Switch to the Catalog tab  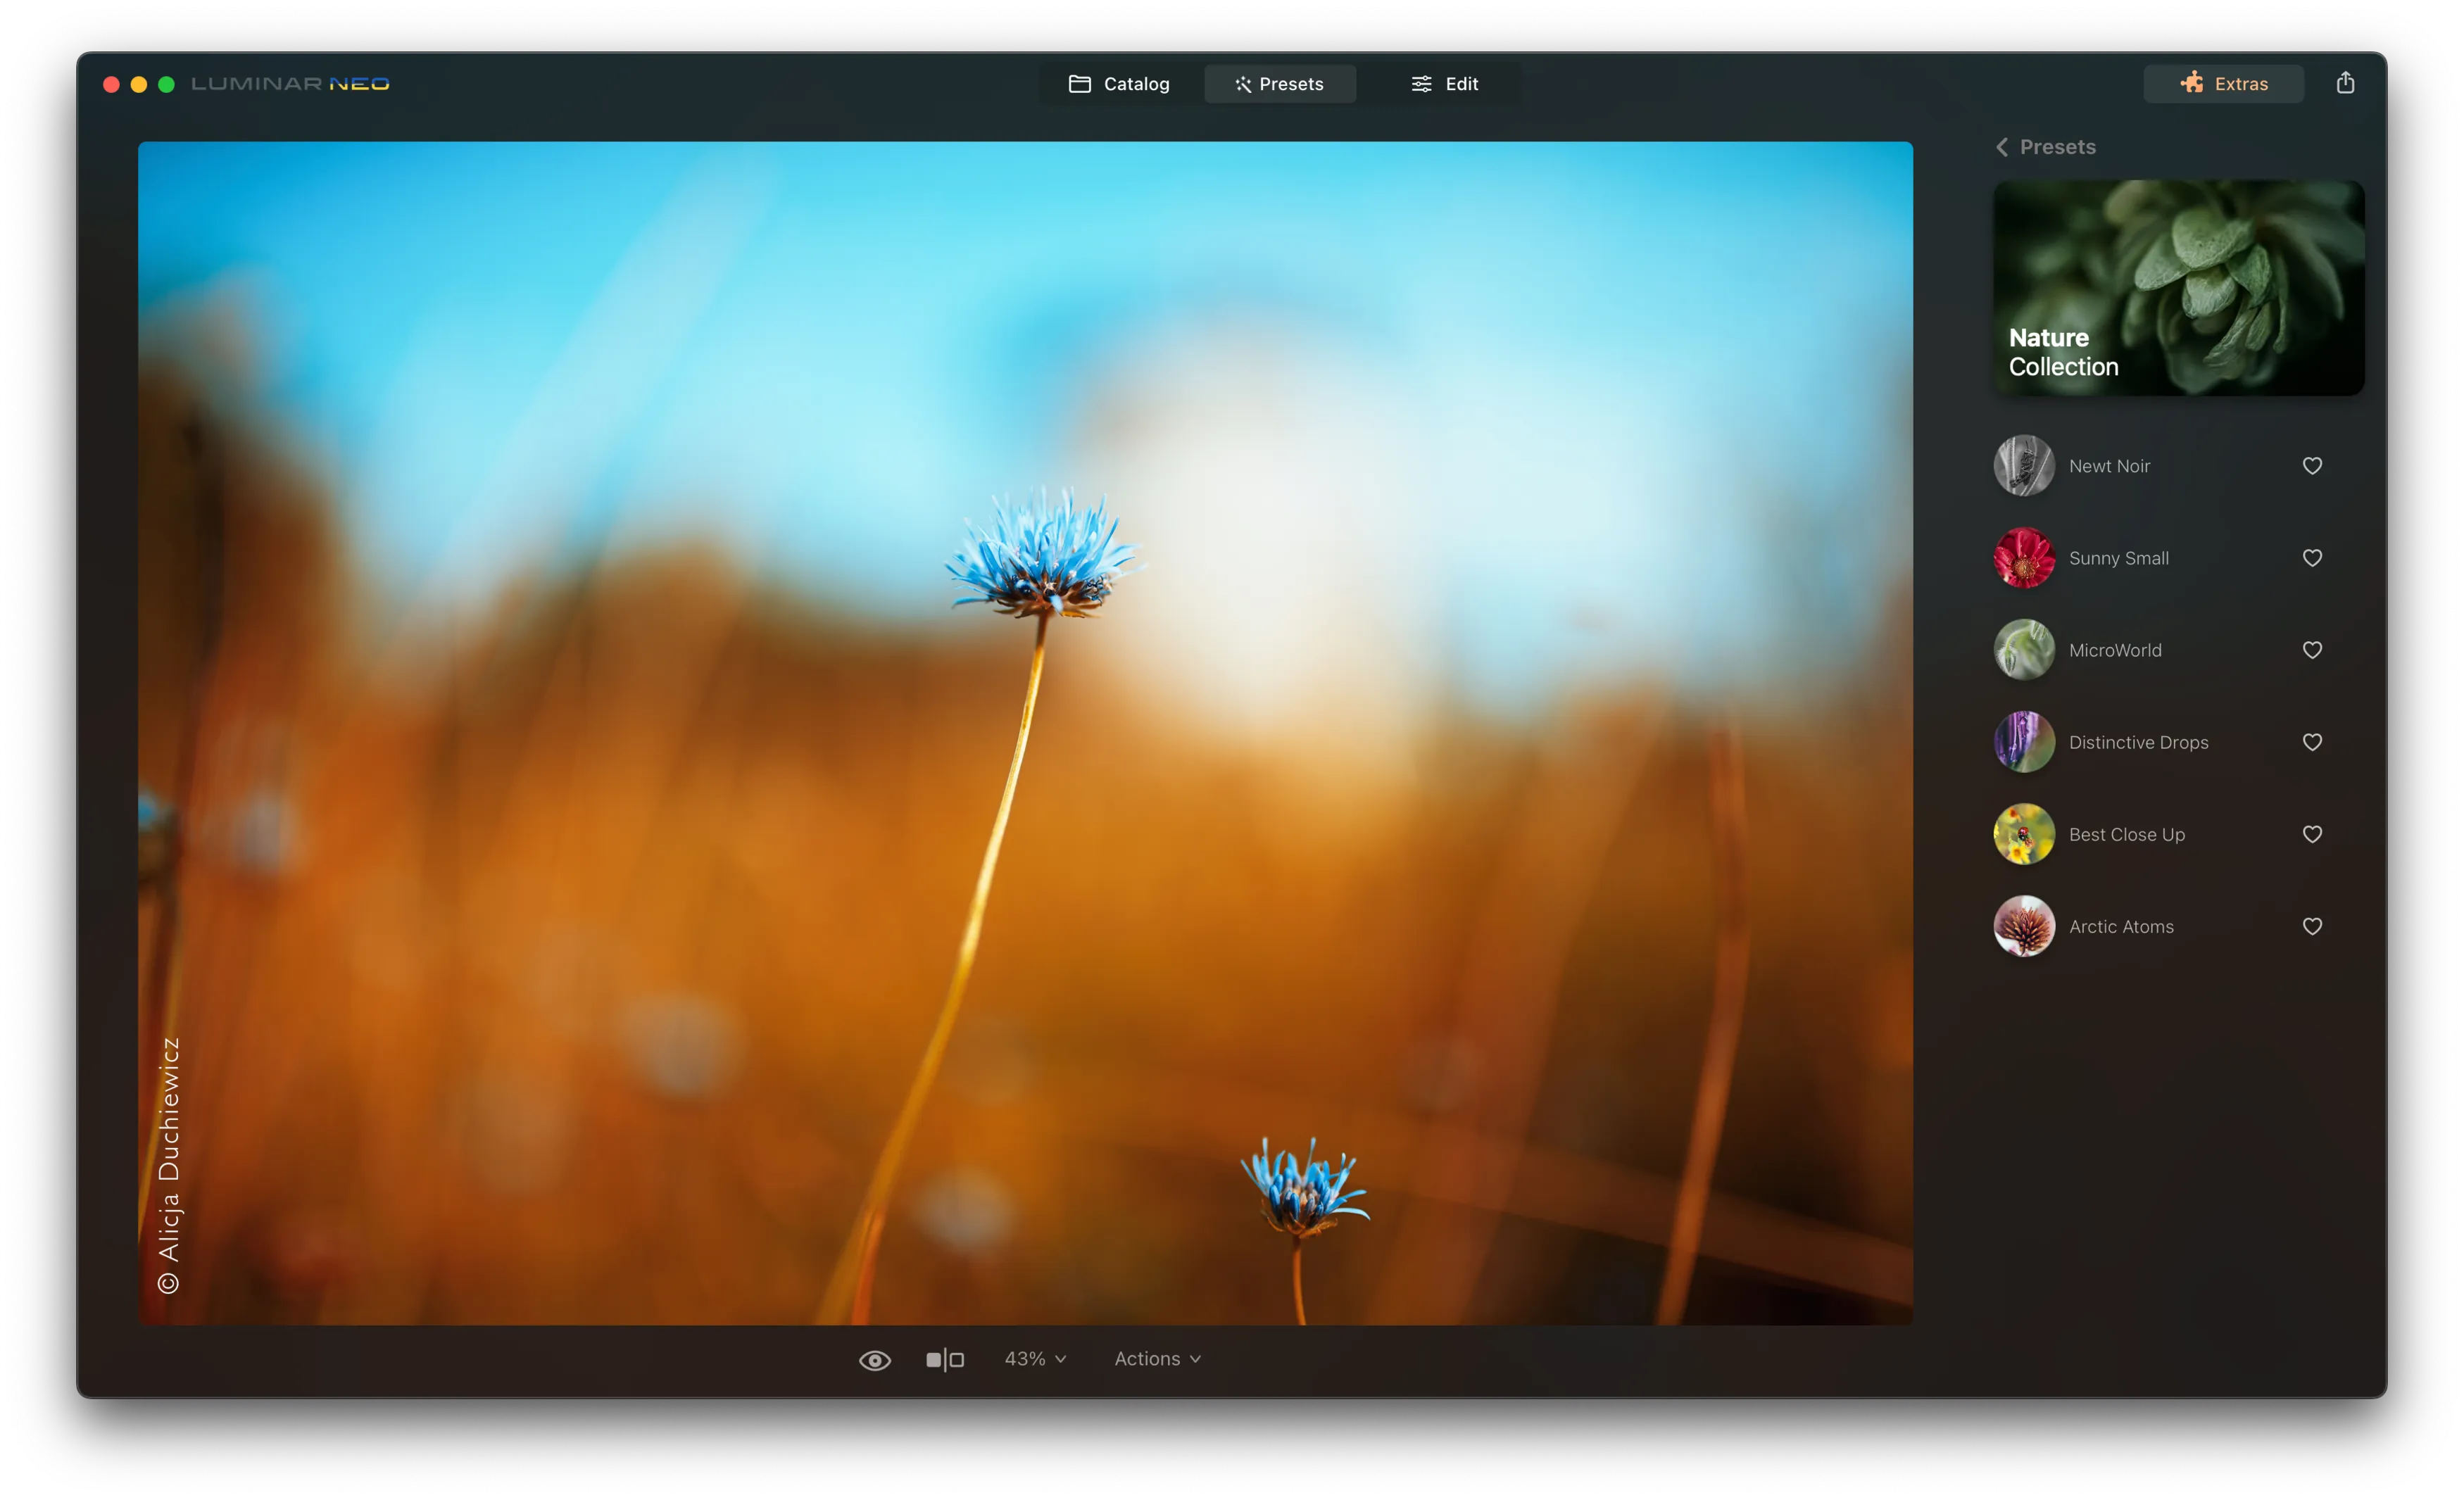[x=1119, y=84]
